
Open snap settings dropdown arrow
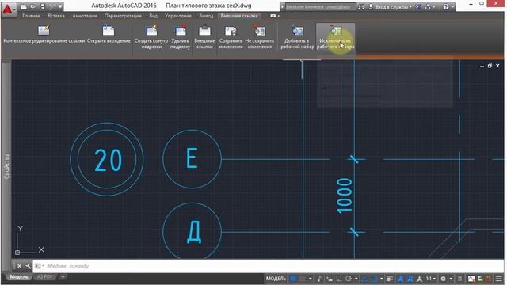point(310,279)
